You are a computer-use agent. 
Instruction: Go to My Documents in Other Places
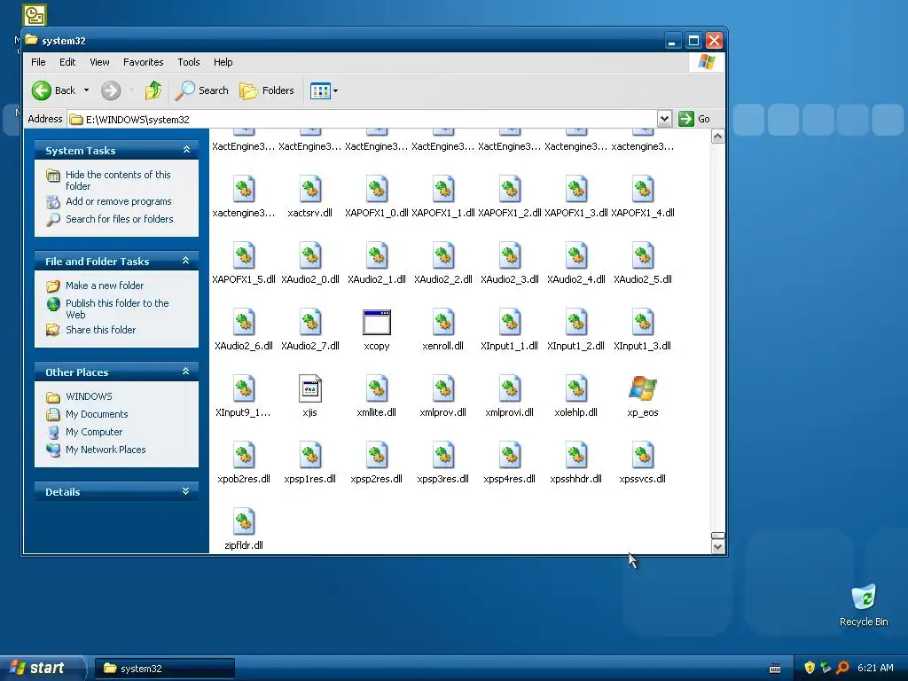click(x=97, y=414)
